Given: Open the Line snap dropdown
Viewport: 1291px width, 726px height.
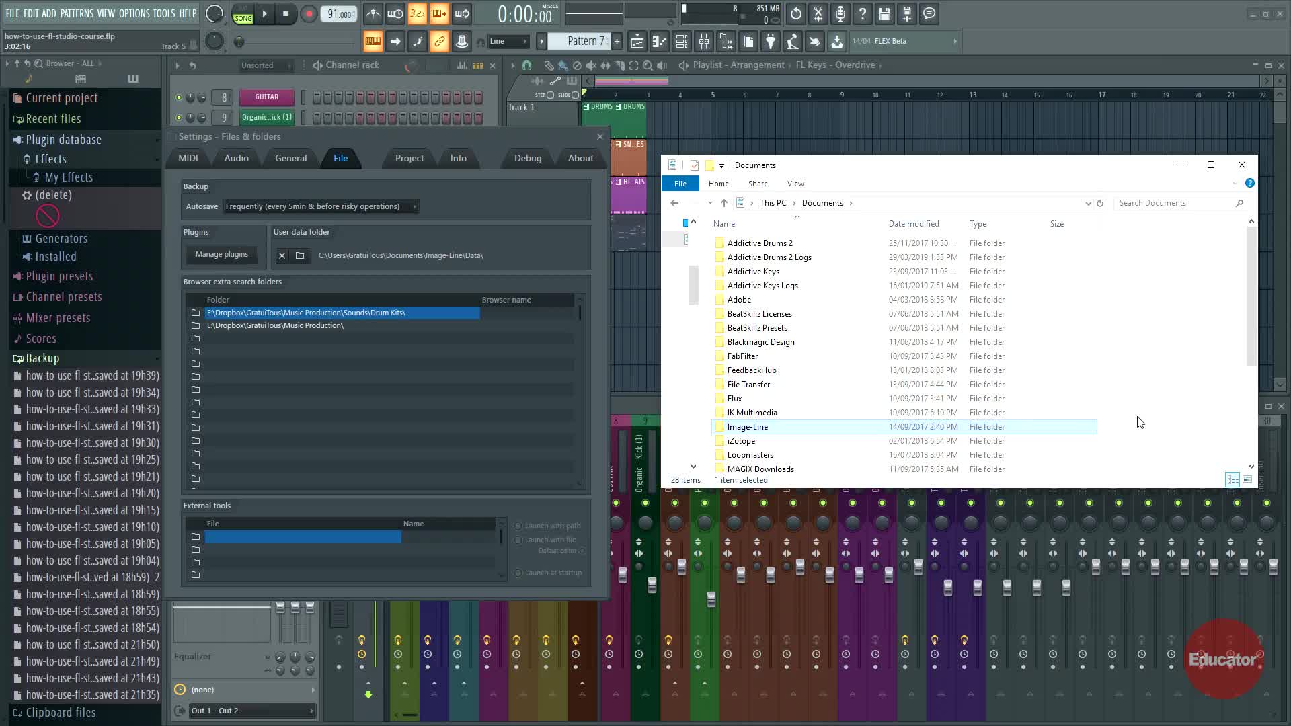Looking at the screenshot, I should [x=508, y=42].
